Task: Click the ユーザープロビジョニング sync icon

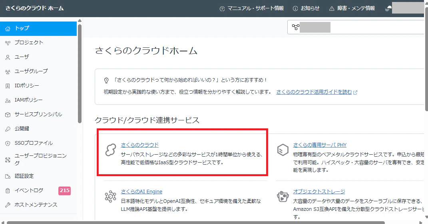Action: point(8,160)
